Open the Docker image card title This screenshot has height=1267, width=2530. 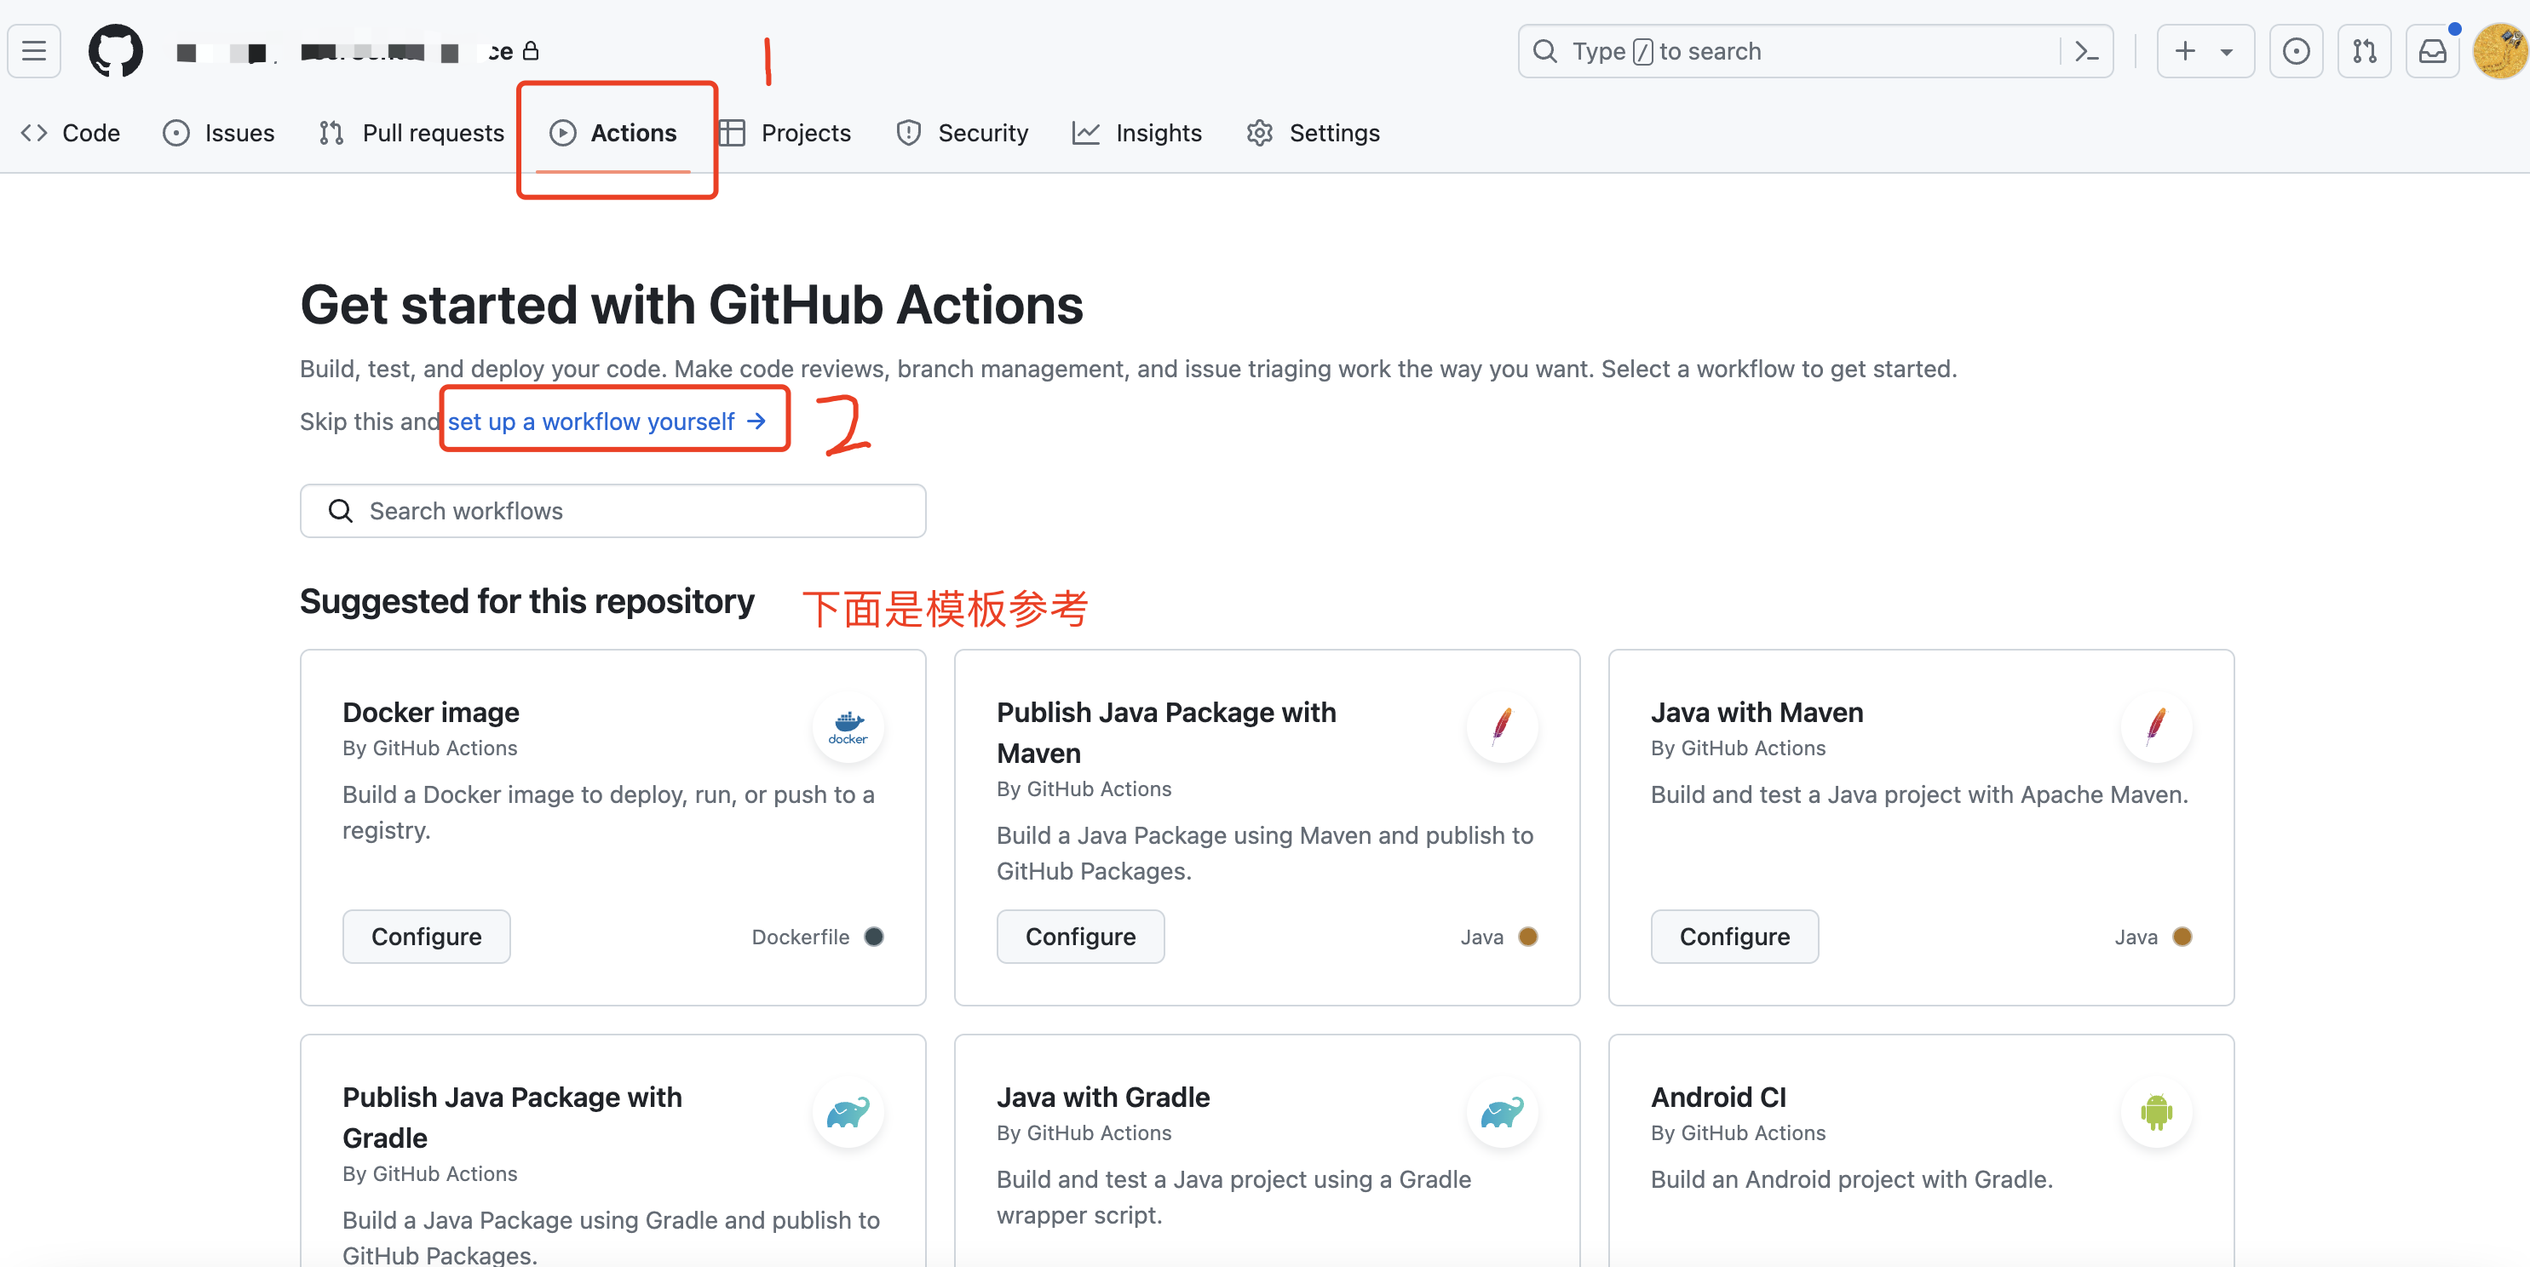click(x=431, y=712)
